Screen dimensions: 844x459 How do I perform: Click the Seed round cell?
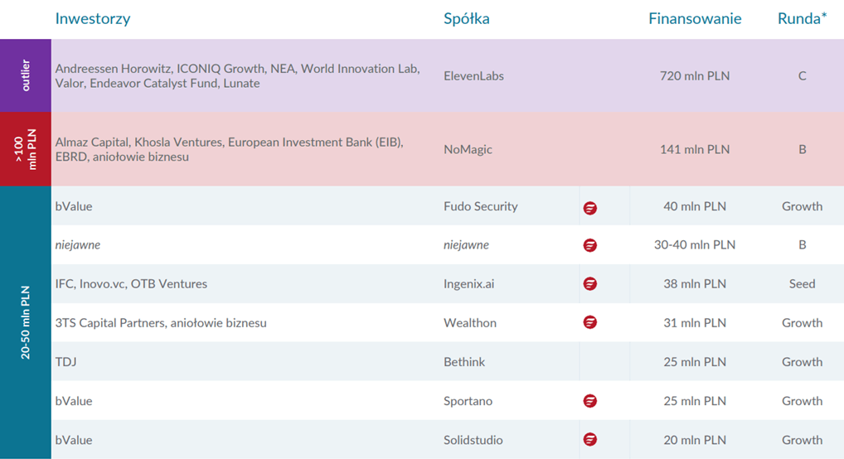[802, 283]
